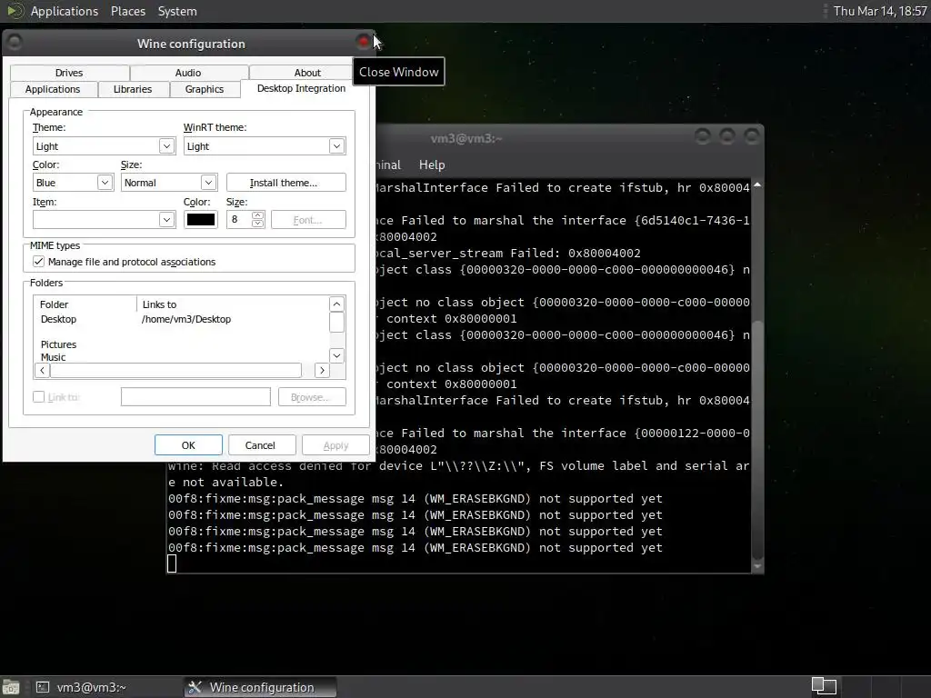The image size is (931, 698).
Task: Open the System menu
Action: [177, 11]
